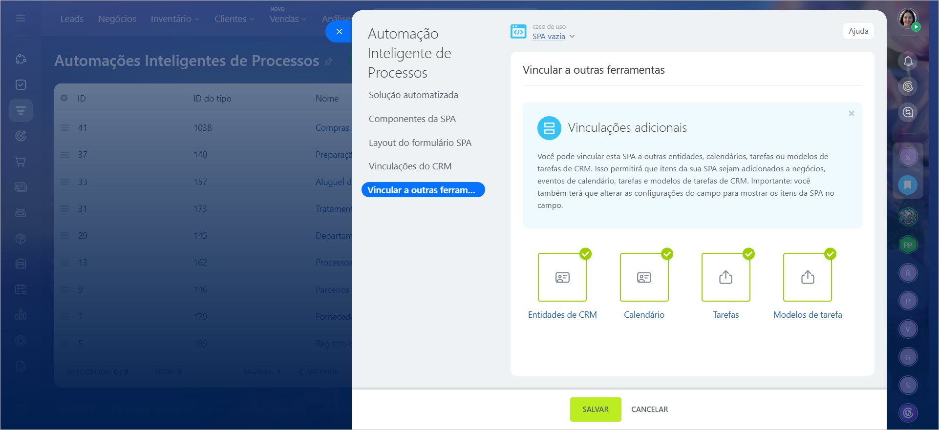Toggle the Entidades de CRM tile
Image resolution: width=939 pixels, height=430 pixels.
562,277
